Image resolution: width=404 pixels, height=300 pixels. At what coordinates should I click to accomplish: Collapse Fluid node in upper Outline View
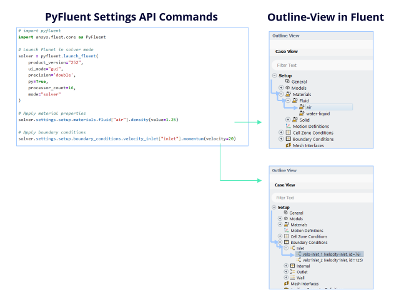[288, 100]
